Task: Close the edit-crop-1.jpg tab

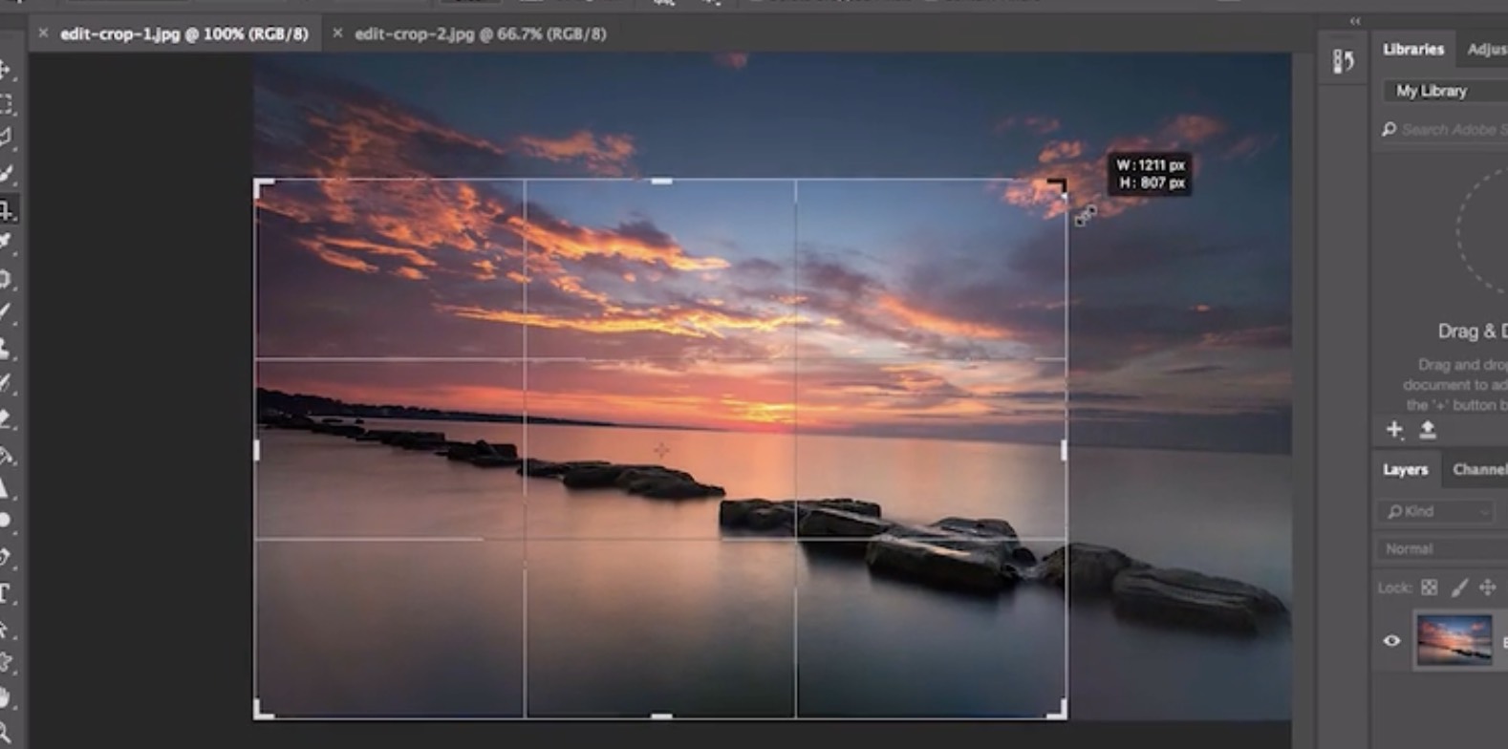Action: point(43,32)
